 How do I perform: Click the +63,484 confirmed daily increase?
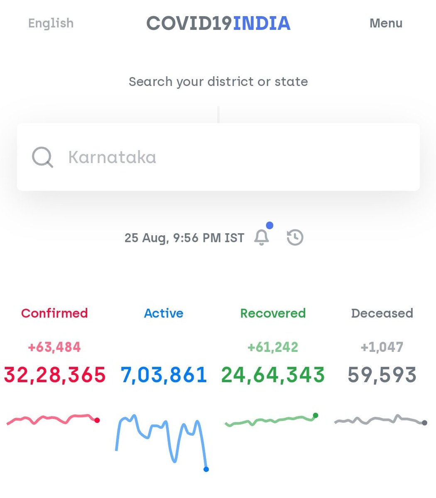pos(54,347)
